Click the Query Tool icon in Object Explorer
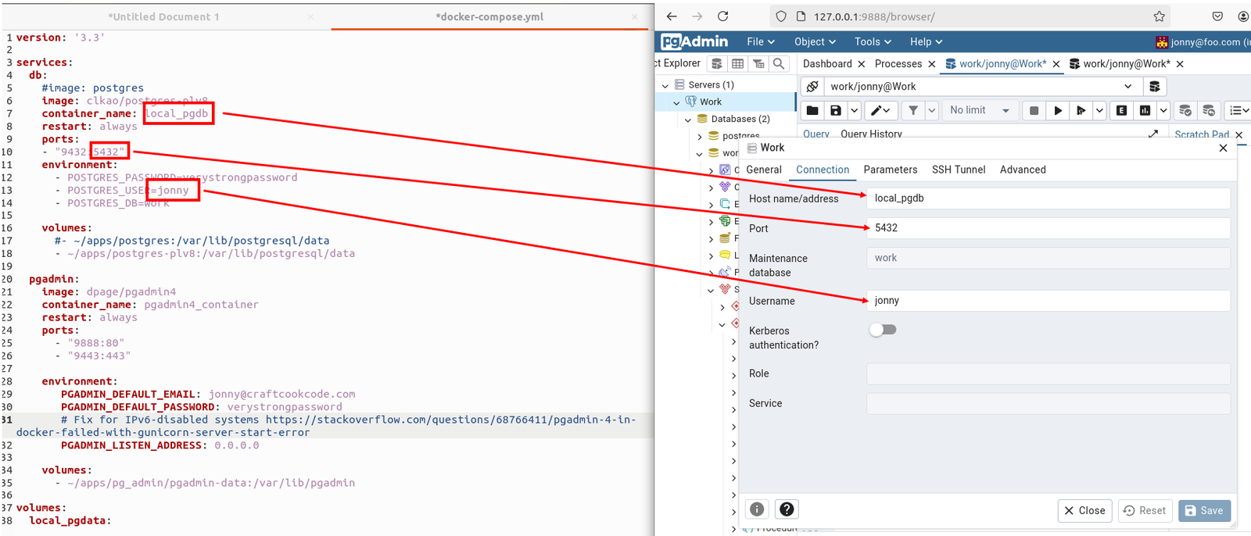The height and width of the screenshot is (536, 1251). pyautogui.click(x=717, y=63)
